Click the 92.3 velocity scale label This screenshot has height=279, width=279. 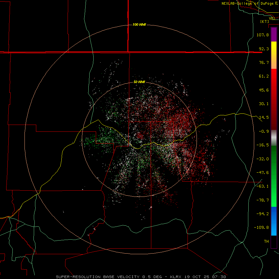pos(264,49)
